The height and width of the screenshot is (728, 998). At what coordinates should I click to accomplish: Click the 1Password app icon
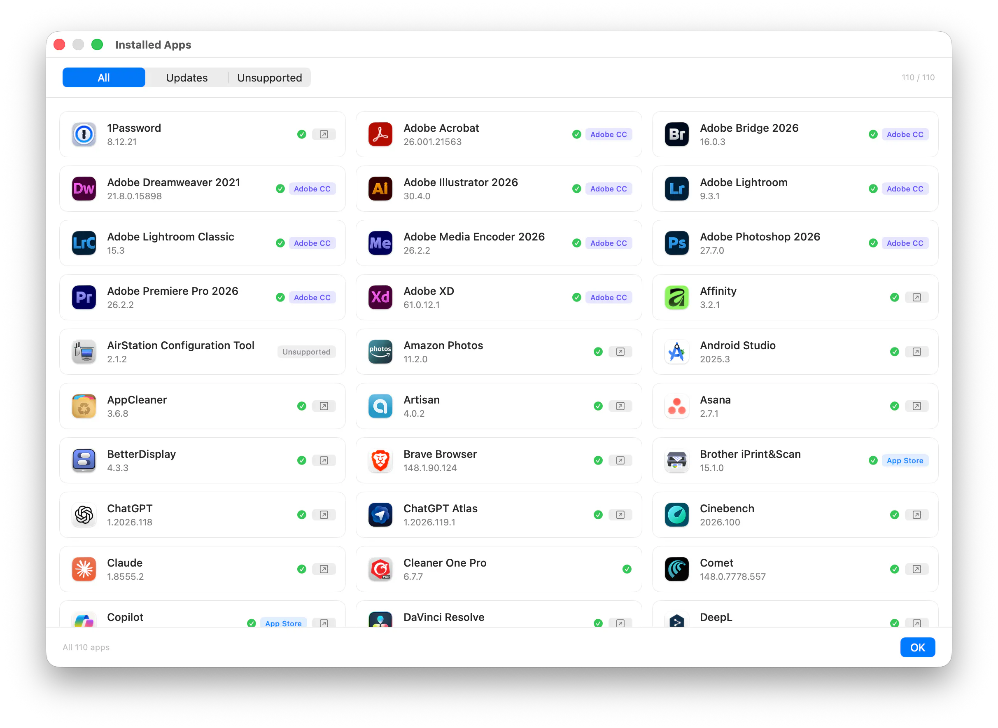pos(84,134)
